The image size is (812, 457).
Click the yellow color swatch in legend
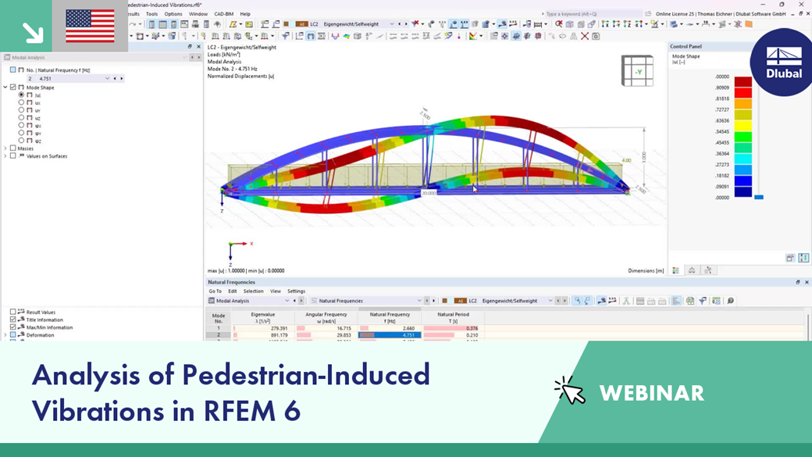743,126
